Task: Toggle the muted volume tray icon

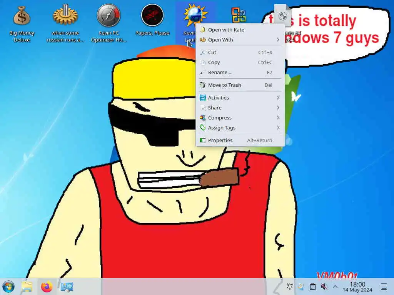Action: [324, 287]
